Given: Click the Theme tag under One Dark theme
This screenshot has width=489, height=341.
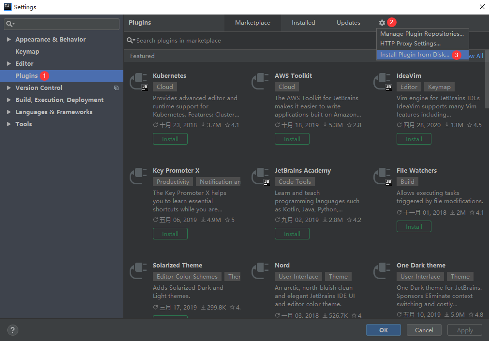Looking at the screenshot, I should pyautogui.click(x=460, y=277).
